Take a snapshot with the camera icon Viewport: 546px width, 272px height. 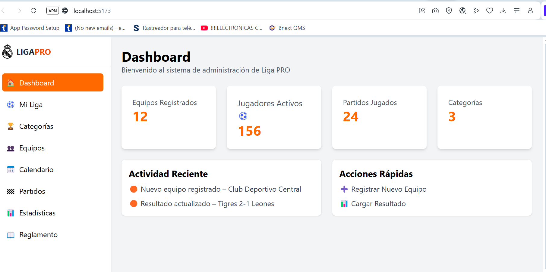(435, 11)
